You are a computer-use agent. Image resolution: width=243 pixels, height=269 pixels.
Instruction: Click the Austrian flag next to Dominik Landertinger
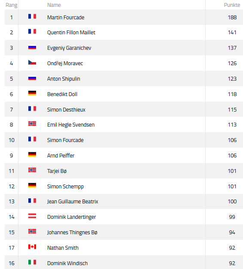coord(32,216)
